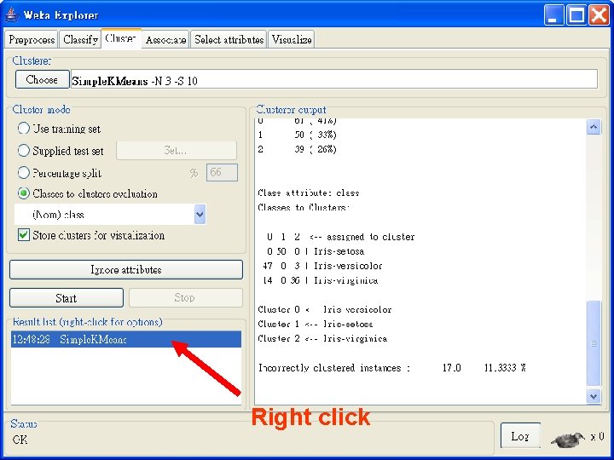Click the Cluster 2 <-- Iris-virginica line
The width and height of the screenshot is (614, 460).
[322, 338]
